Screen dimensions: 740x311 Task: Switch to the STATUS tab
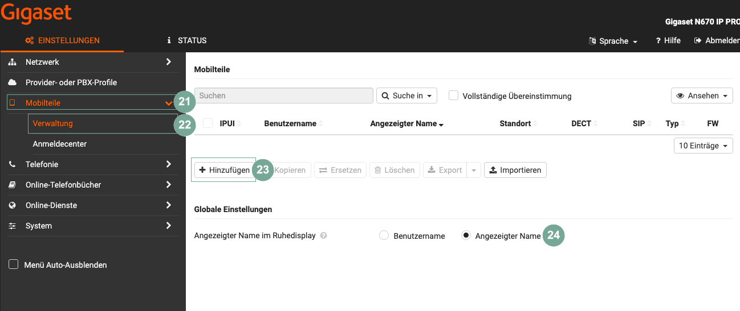(186, 40)
